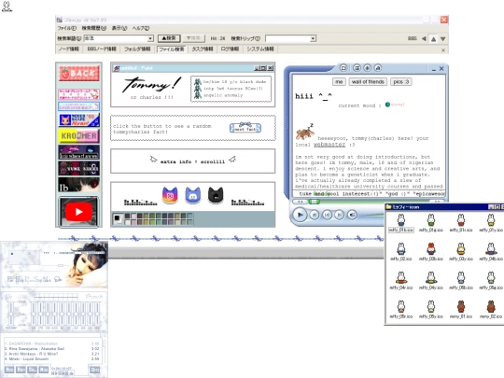
Task: Play the YouTube video thumbnail in sidebar
Action: coord(78,212)
